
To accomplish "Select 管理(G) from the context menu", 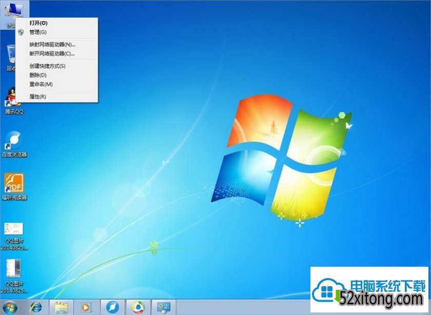I will [x=56, y=32].
